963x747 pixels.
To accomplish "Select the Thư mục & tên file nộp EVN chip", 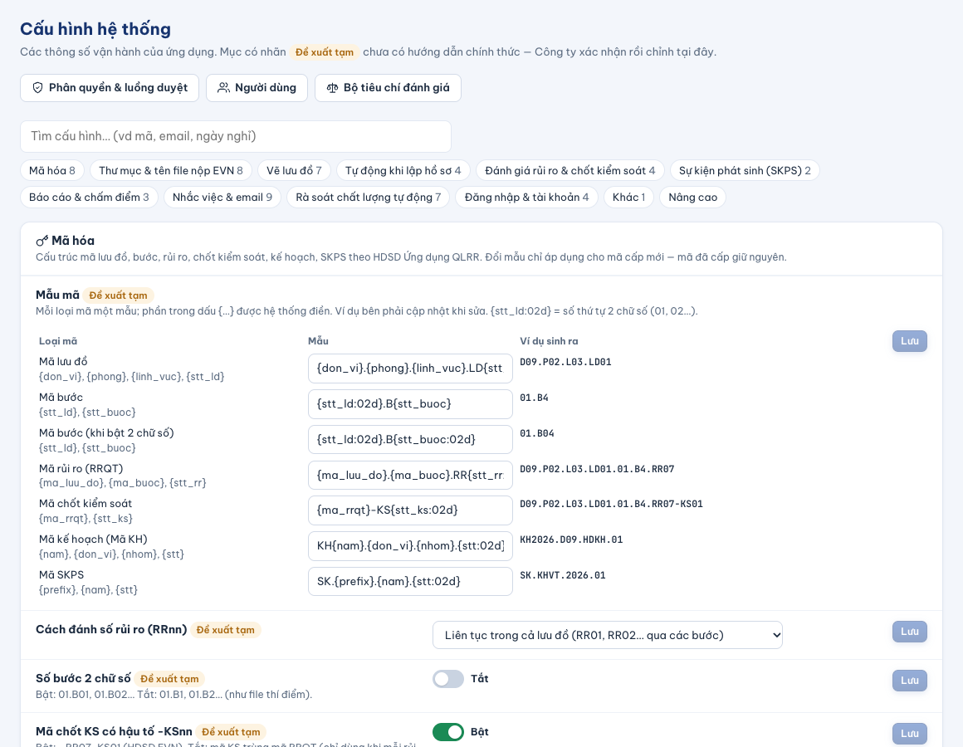I will click(171, 171).
